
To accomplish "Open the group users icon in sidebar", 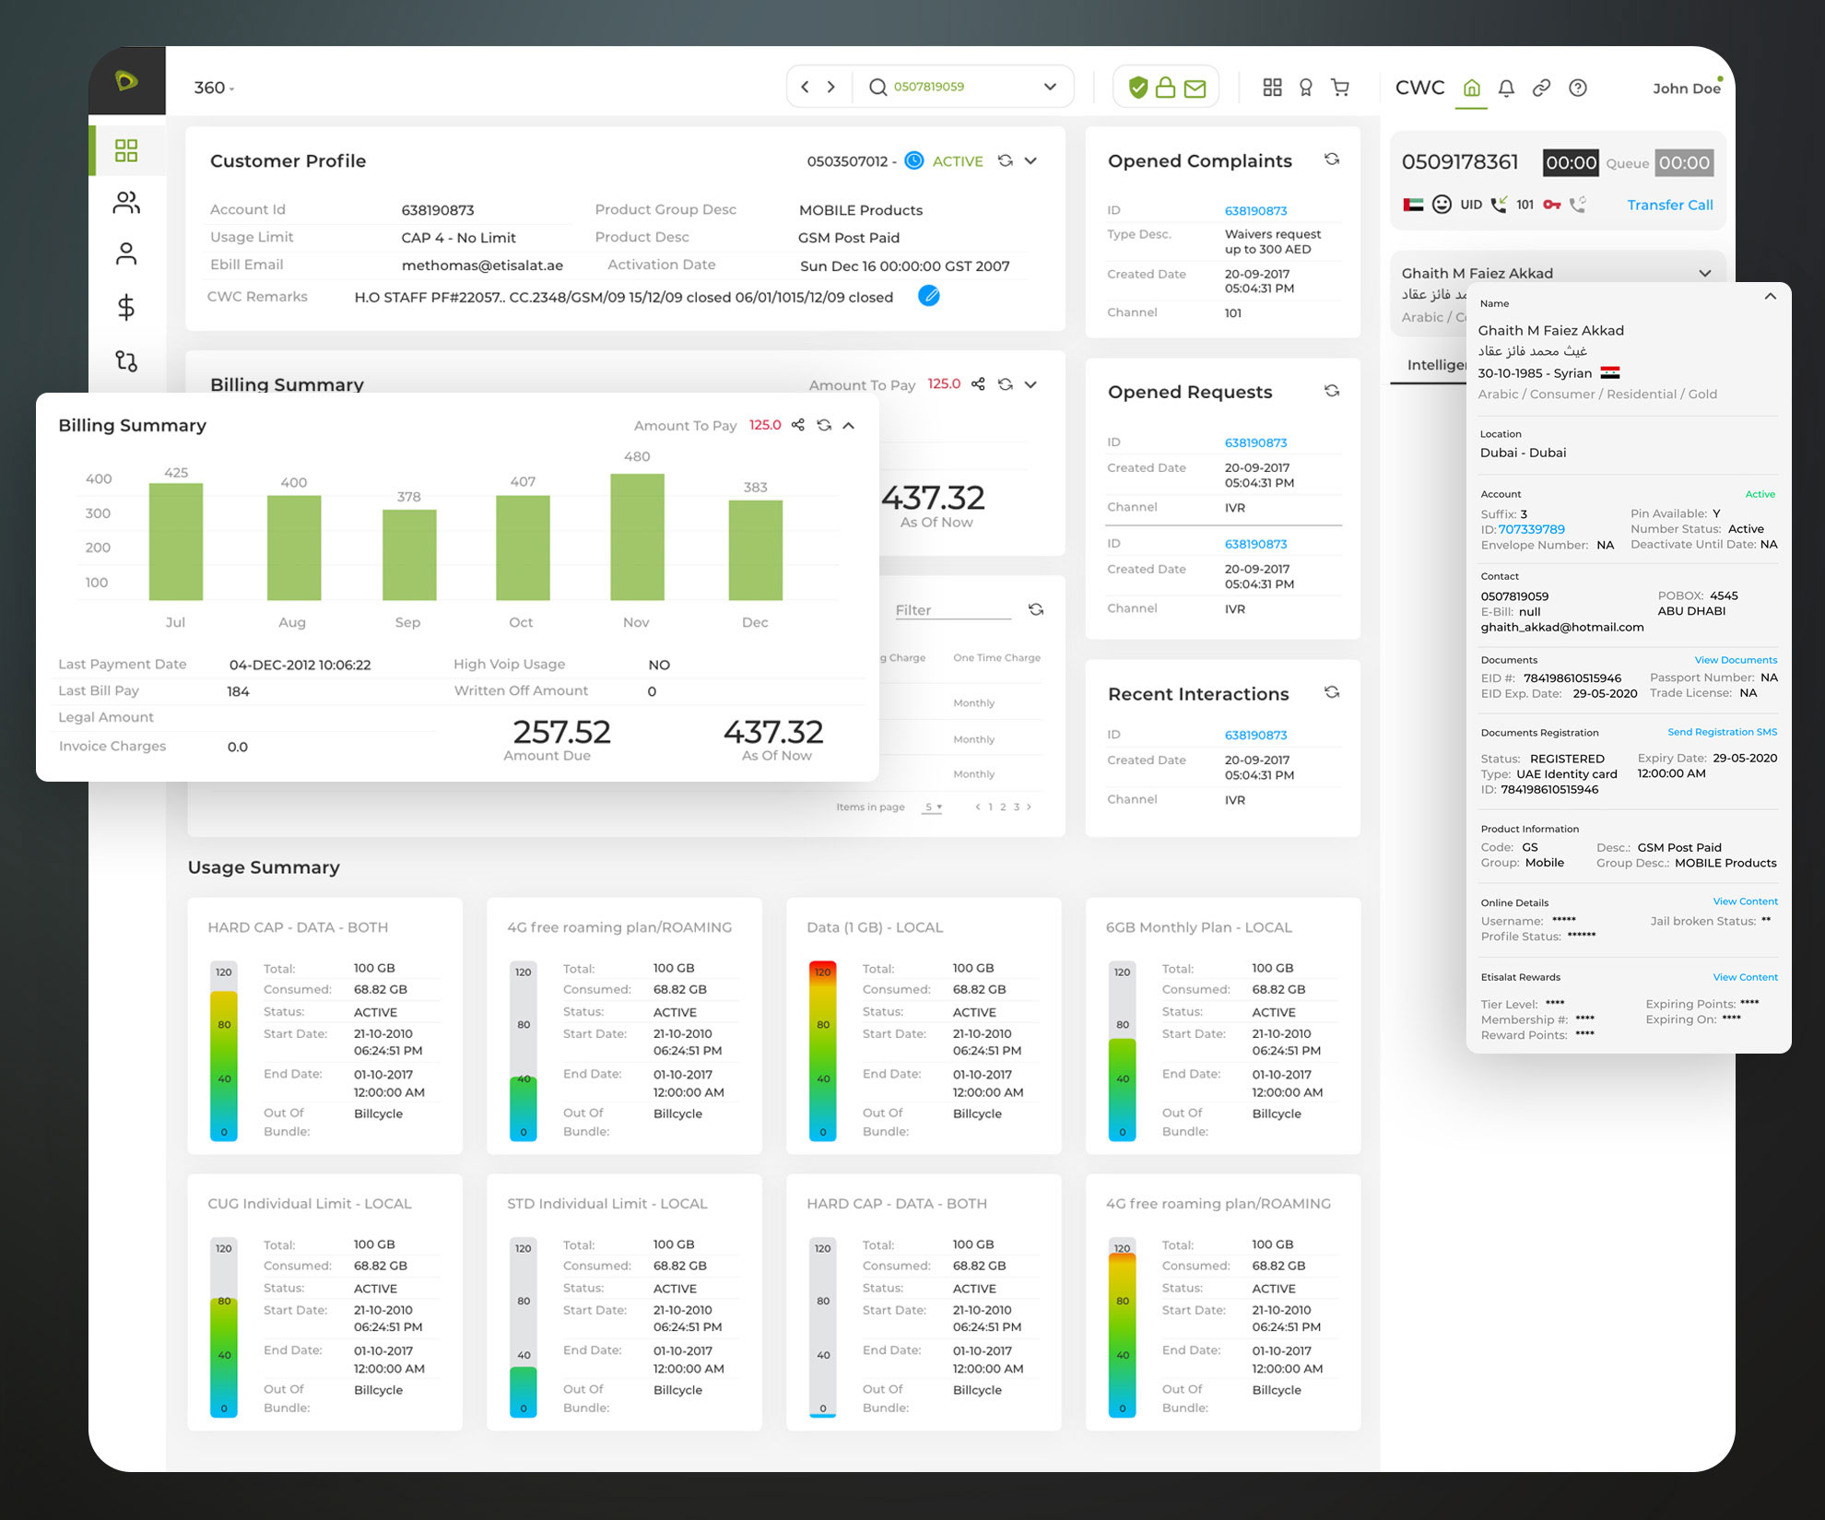I will click(126, 203).
